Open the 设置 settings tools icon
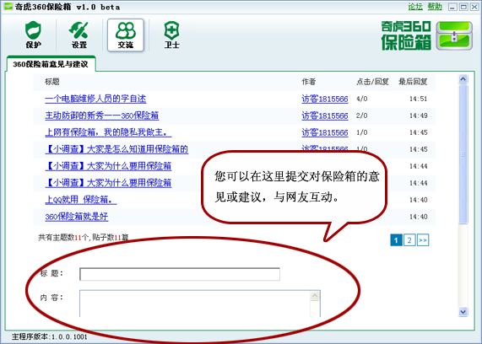482x344 pixels. 79,35
